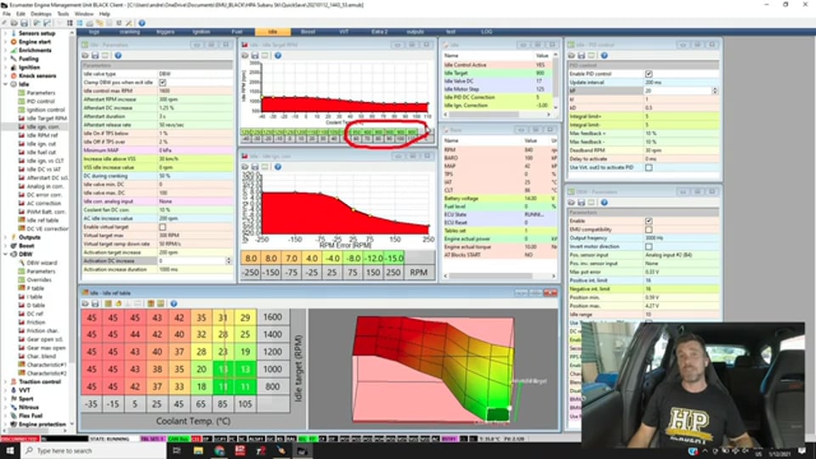Viewport: 816px width, 459px height.
Task: Toggle Invert motor direction checkbox
Action: click(649, 246)
